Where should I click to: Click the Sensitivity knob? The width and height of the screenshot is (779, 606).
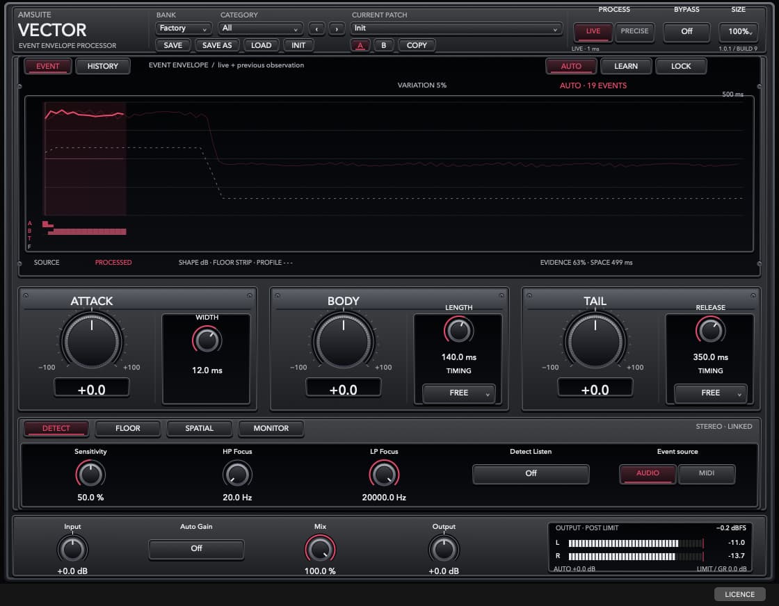(90, 474)
